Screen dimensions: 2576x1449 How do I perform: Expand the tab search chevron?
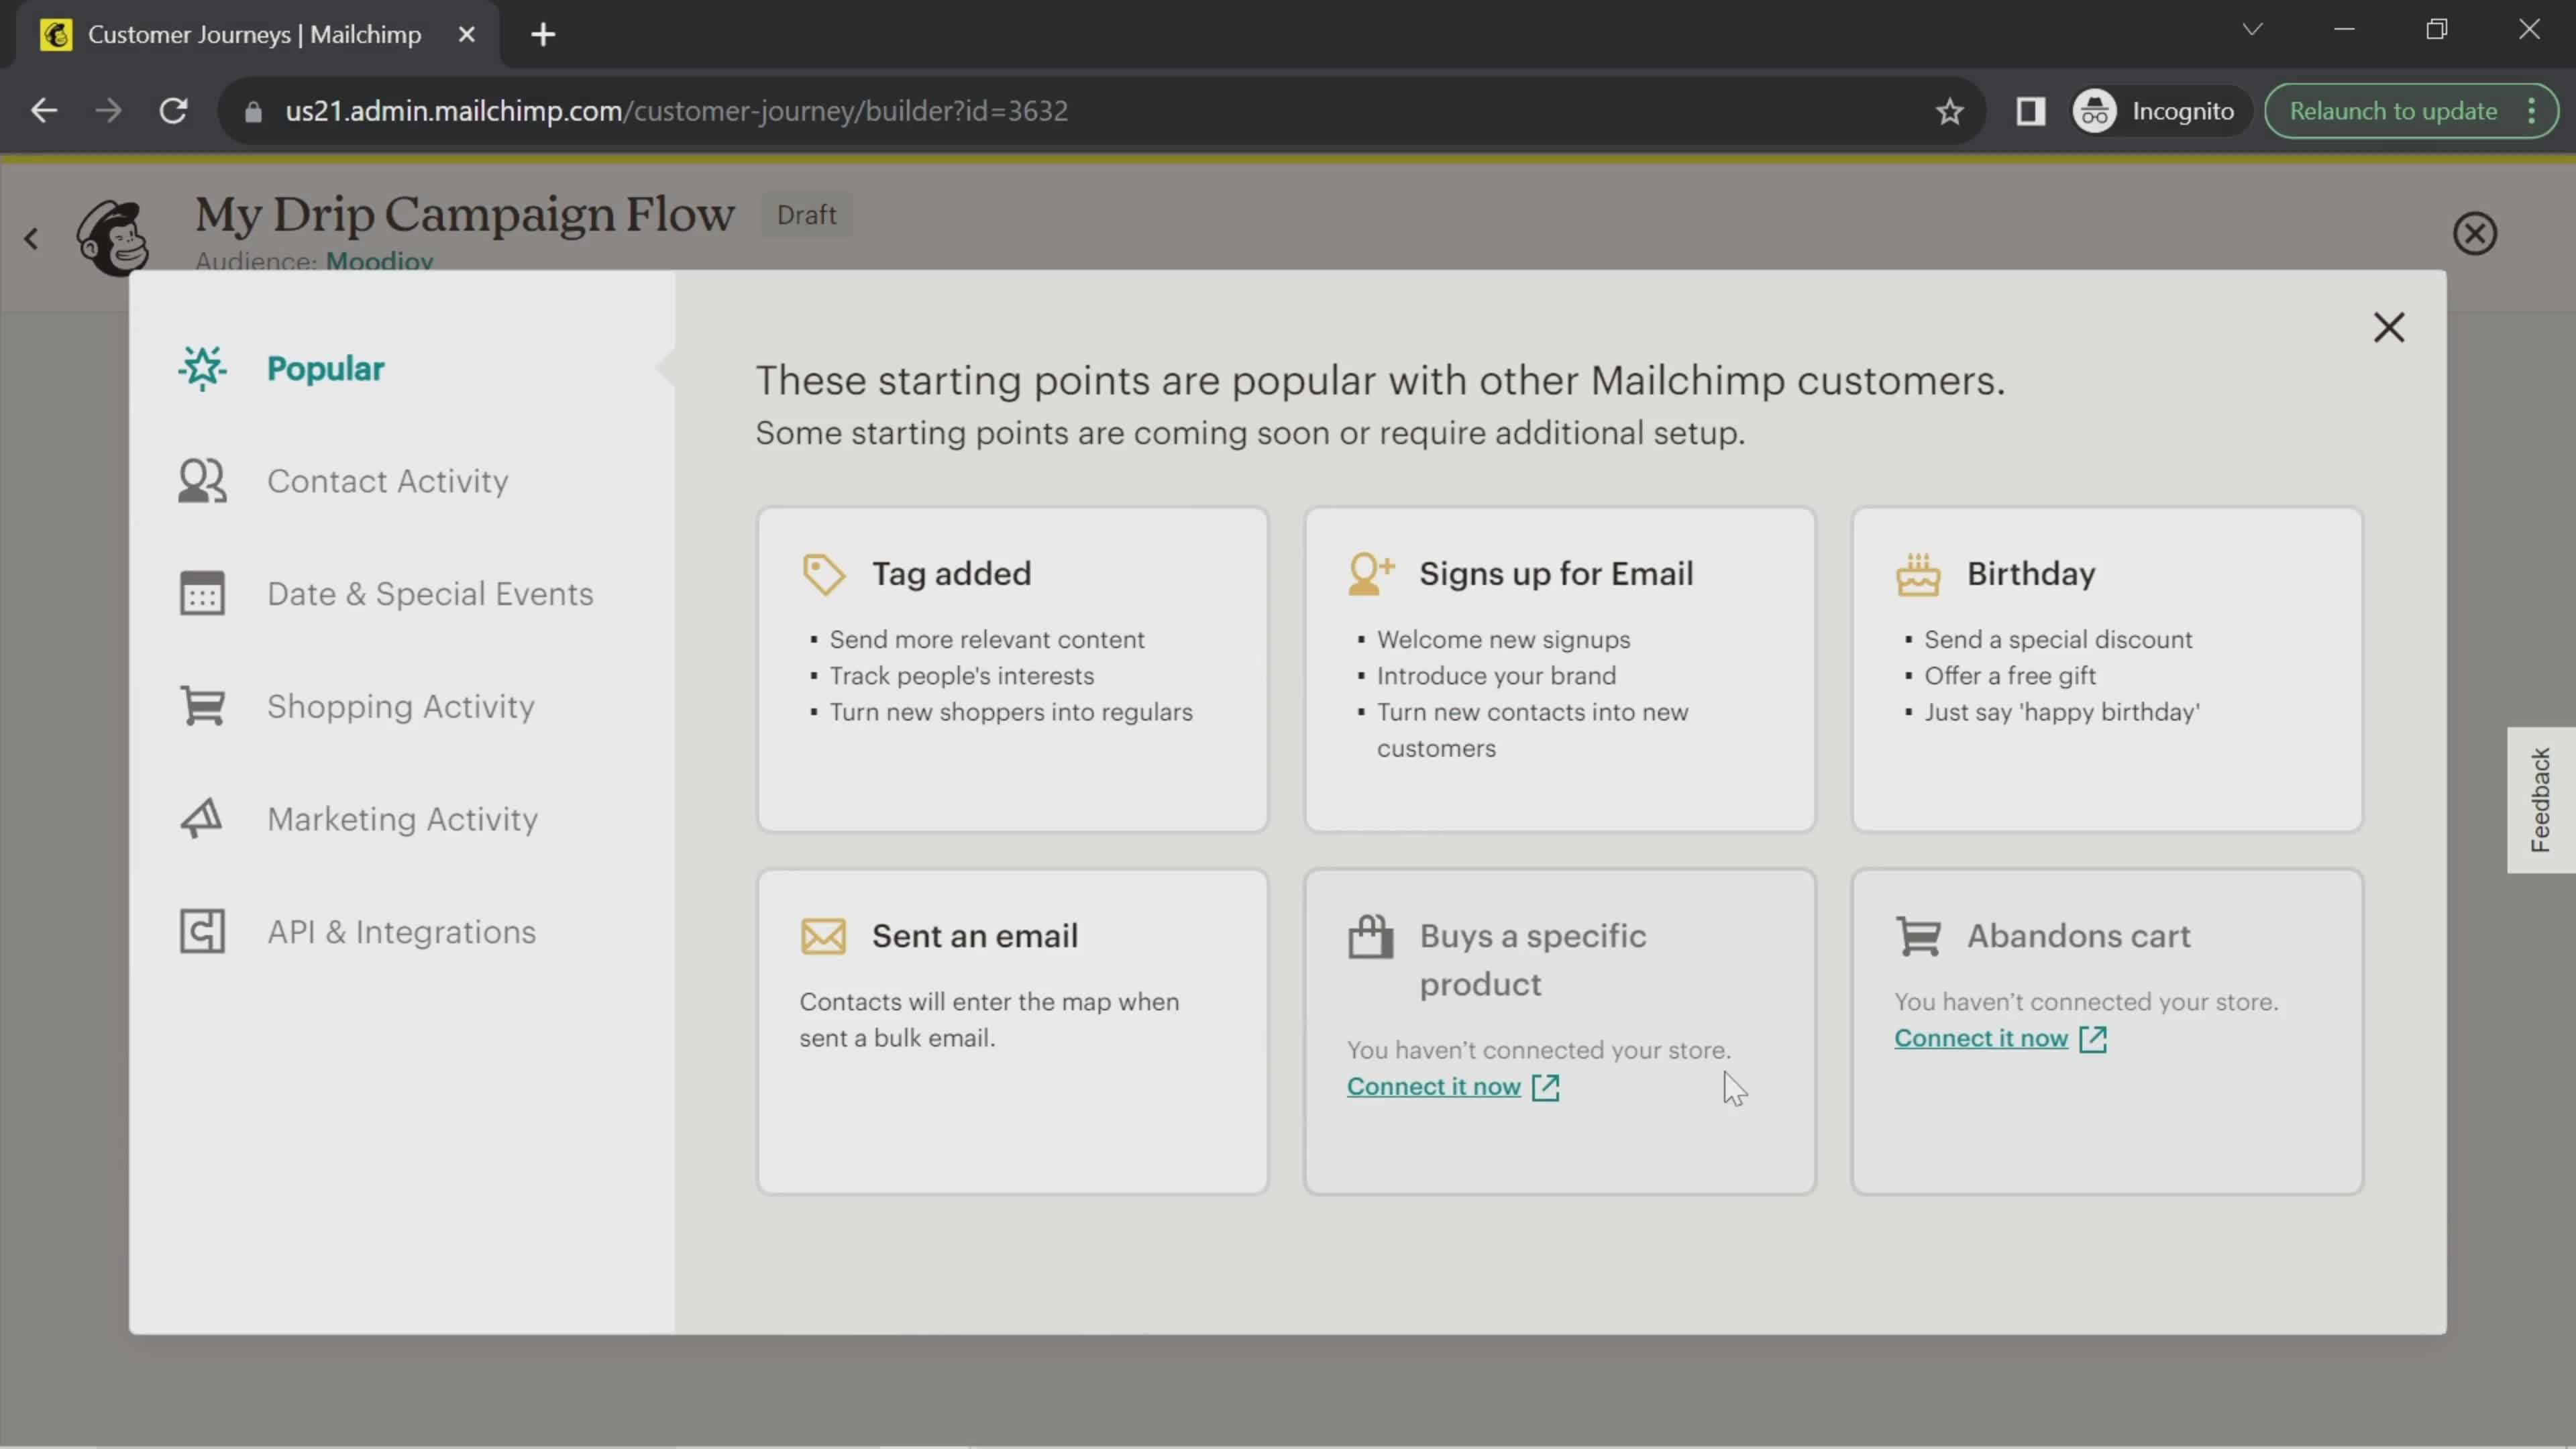coord(2253,29)
